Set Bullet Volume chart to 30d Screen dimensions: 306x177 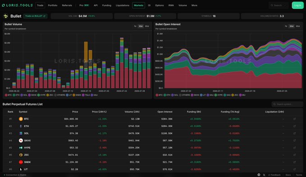(141, 26)
